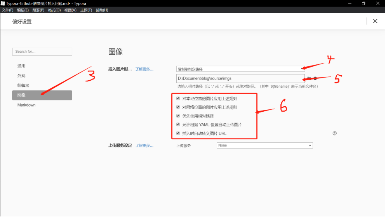Open the 段落(P) menu
386x218 pixels.
coord(38,10)
